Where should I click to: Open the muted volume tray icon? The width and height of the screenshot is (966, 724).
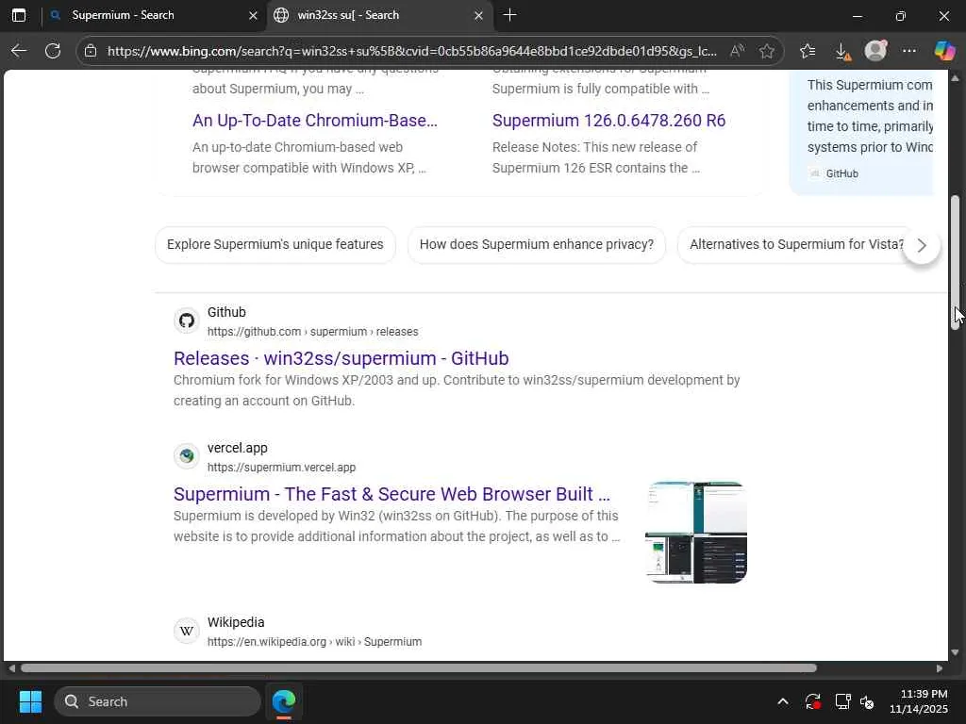tap(867, 701)
